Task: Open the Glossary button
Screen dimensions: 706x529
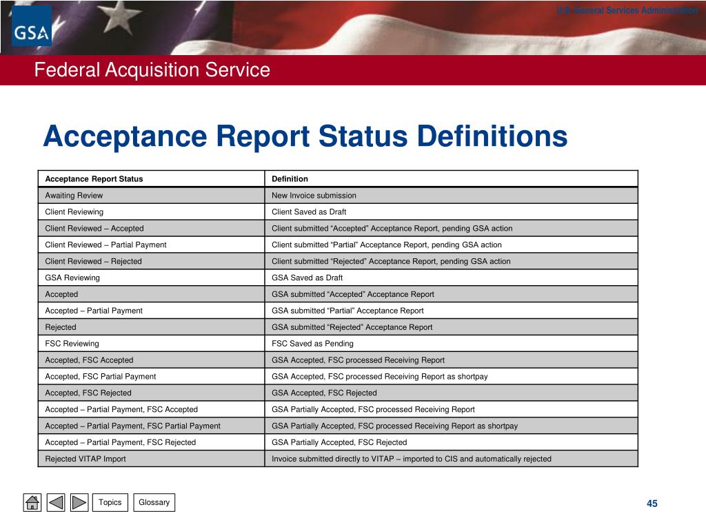Action: click(x=154, y=502)
